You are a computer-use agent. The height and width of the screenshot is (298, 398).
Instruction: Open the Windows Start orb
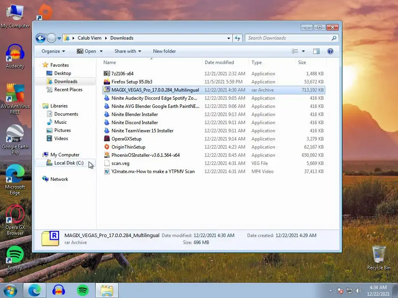pos(10,290)
